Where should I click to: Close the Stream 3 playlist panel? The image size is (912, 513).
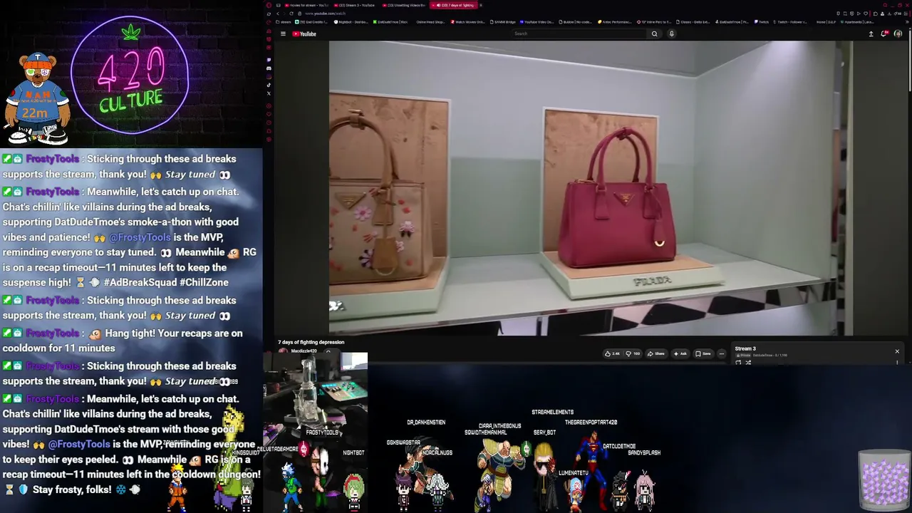click(x=897, y=351)
